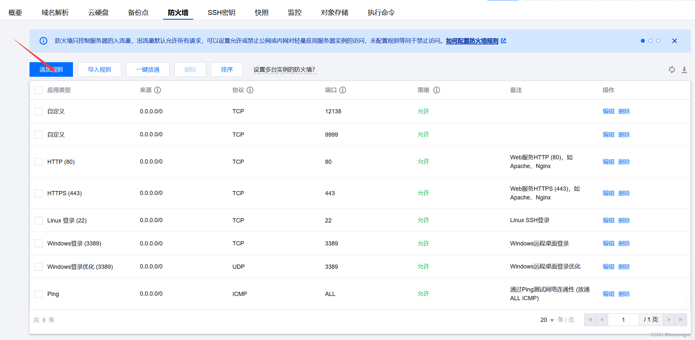Edit the Windows登录优化 UDP rule
Image resolution: width=695 pixels, height=340 pixels.
(x=608, y=267)
